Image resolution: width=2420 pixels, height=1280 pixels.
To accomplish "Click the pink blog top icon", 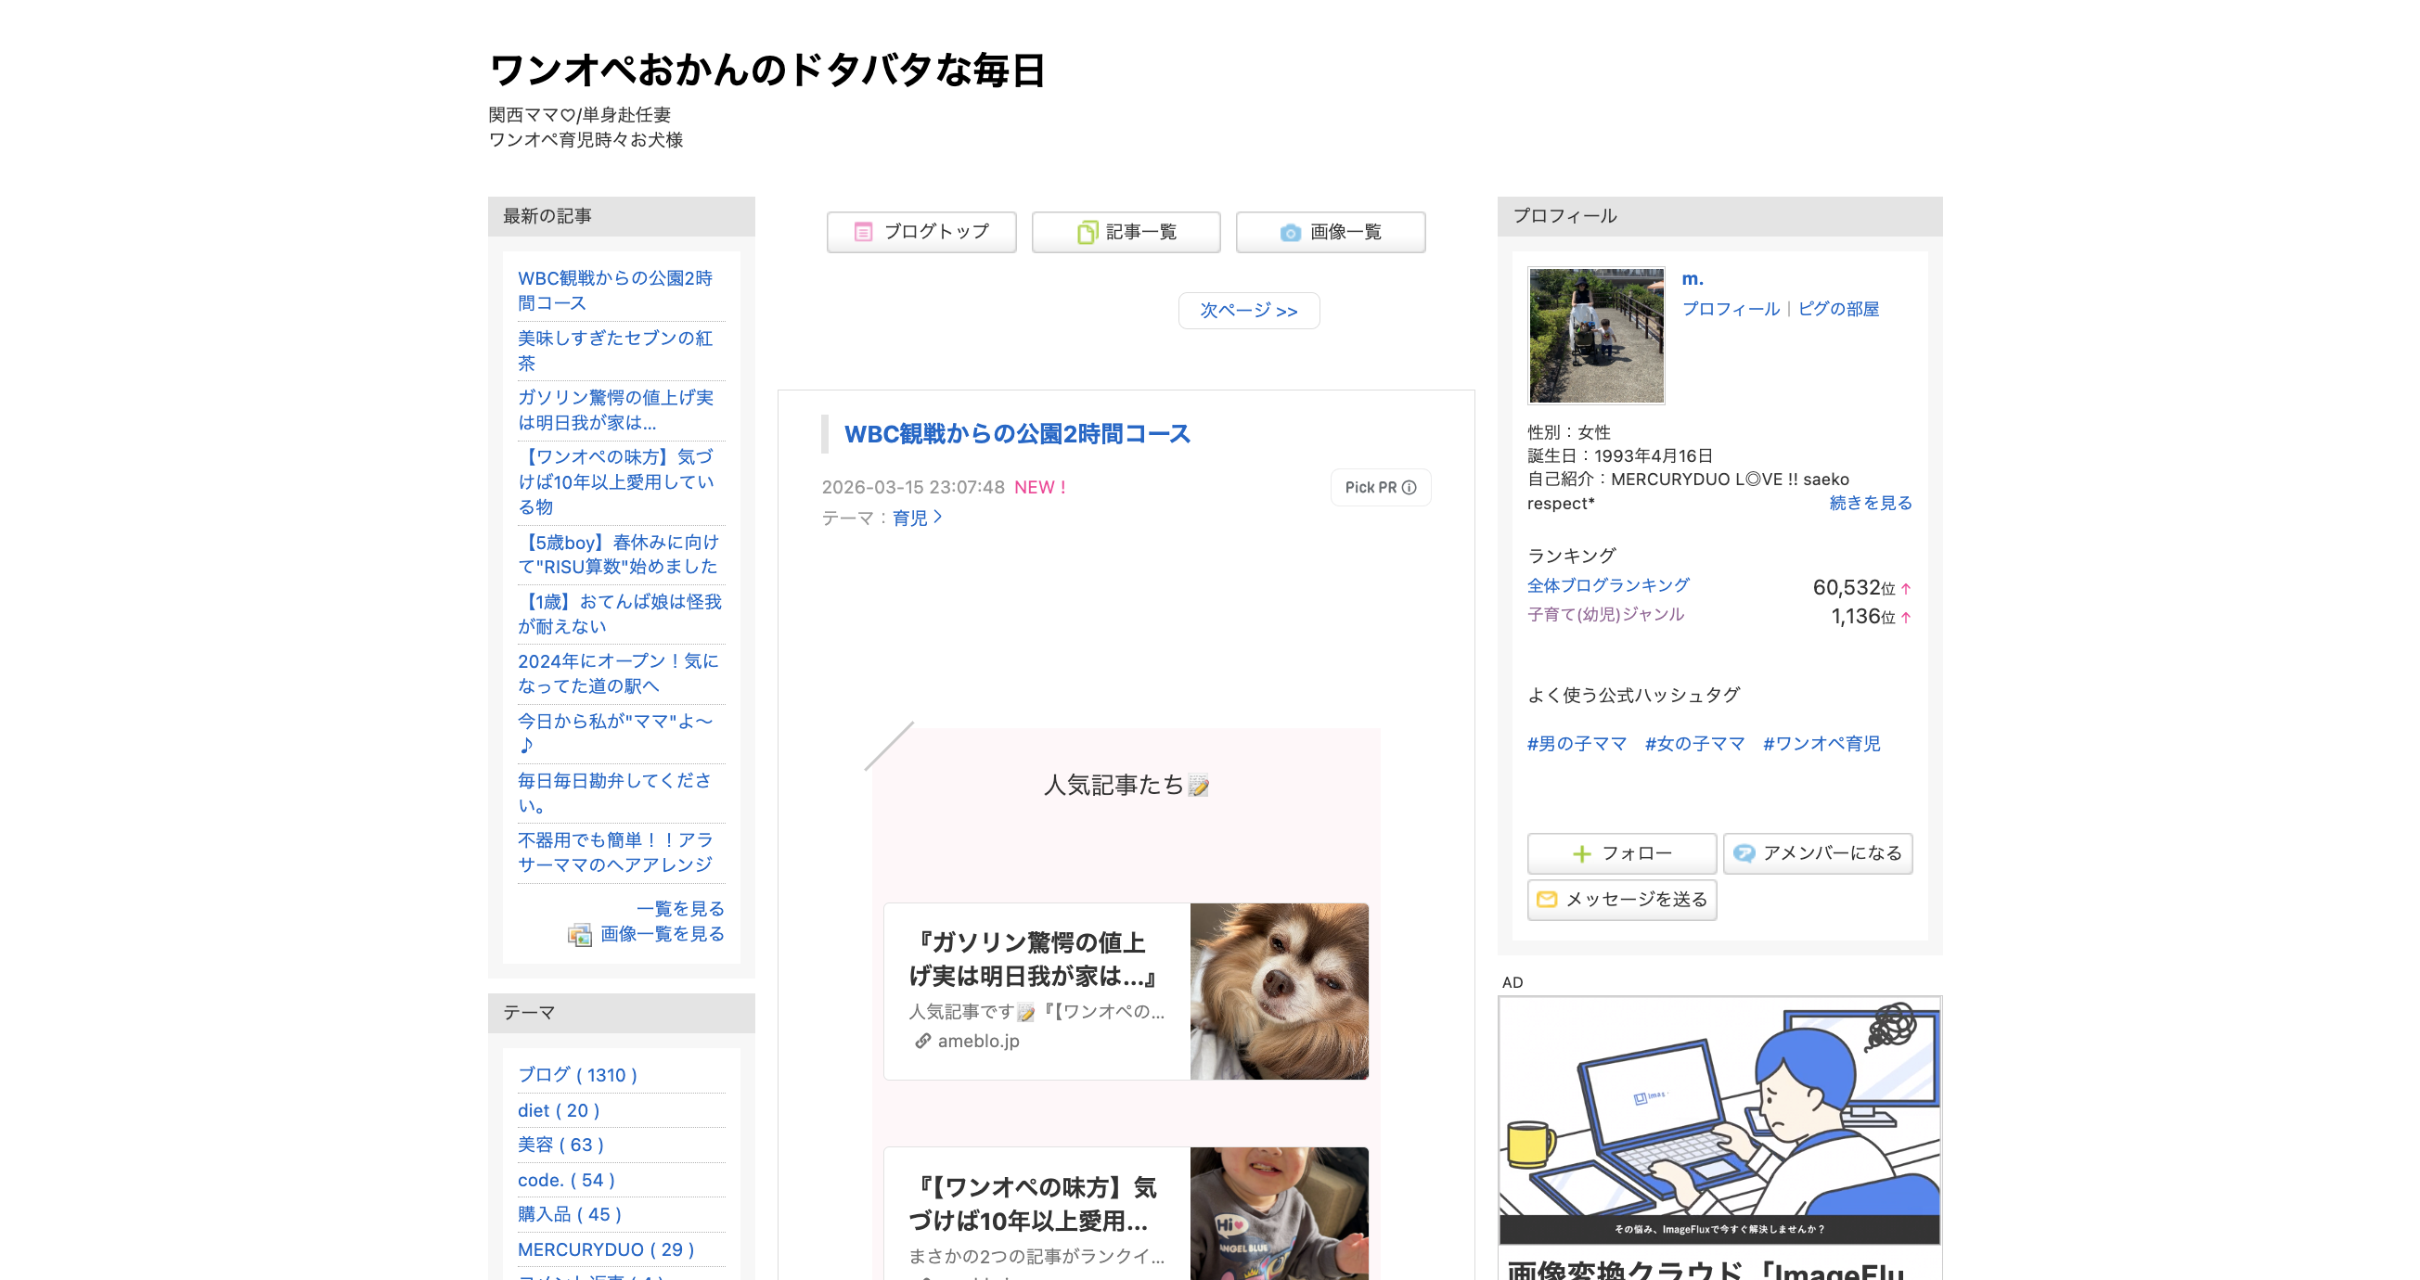I will [x=862, y=232].
